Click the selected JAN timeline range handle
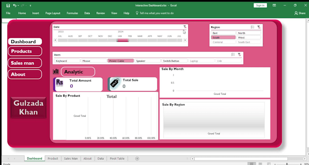This screenshot has height=165, width=309. pyautogui.click(x=123, y=40)
